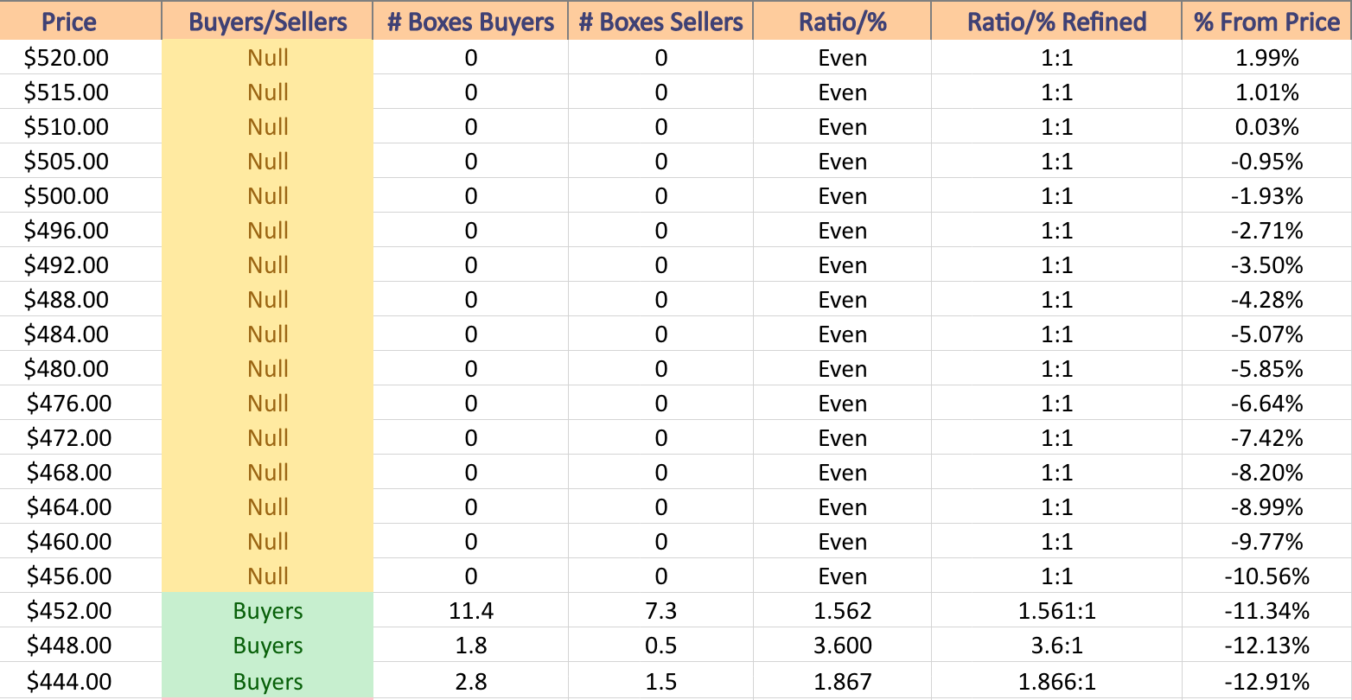Click the 1.866:1 refined ratio cell
Image resolution: width=1352 pixels, height=700 pixels.
[1057, 681]
